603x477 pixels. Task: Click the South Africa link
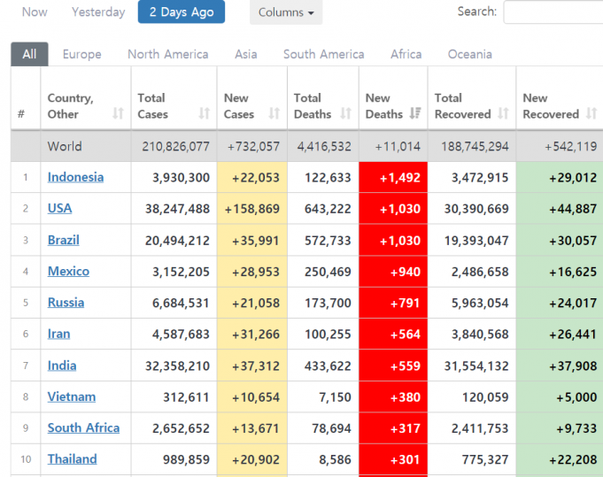coord(83,427)
